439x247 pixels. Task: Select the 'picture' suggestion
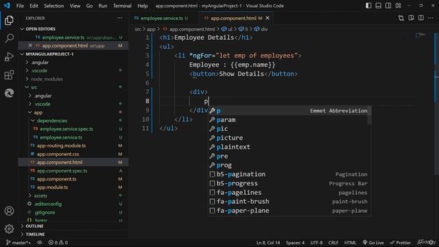pos(288,138)
